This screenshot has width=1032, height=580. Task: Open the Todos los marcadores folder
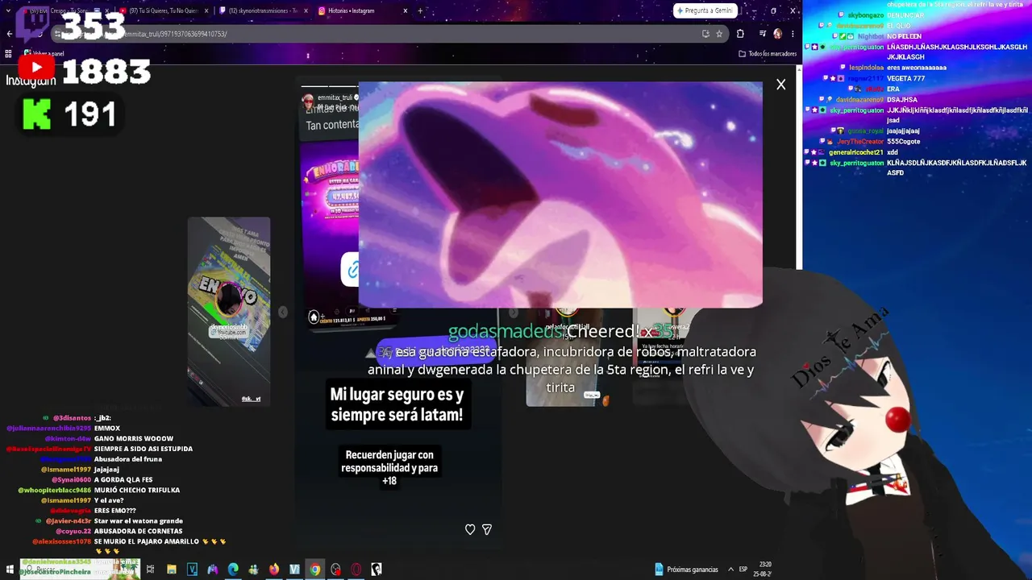tap(768, 54)
